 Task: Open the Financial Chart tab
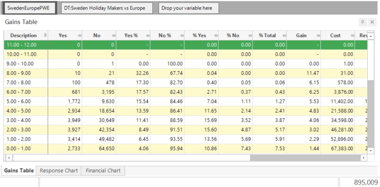(x=103, y=171)
